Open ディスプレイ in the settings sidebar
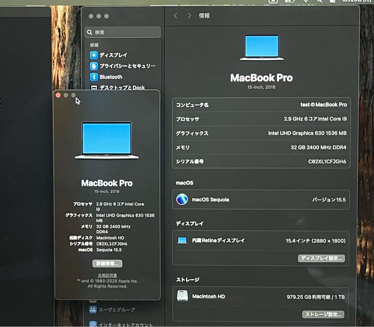Viewport: 374px width, 327px height. (x=109, y=55)
